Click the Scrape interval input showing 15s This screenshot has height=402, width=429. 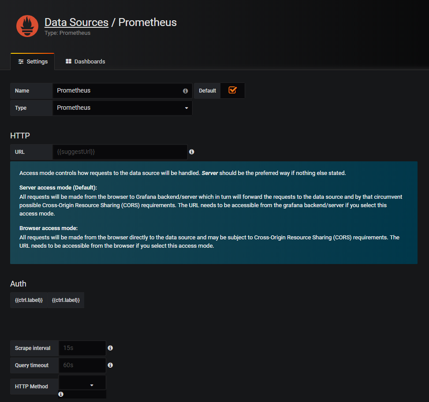pos(82,348)
